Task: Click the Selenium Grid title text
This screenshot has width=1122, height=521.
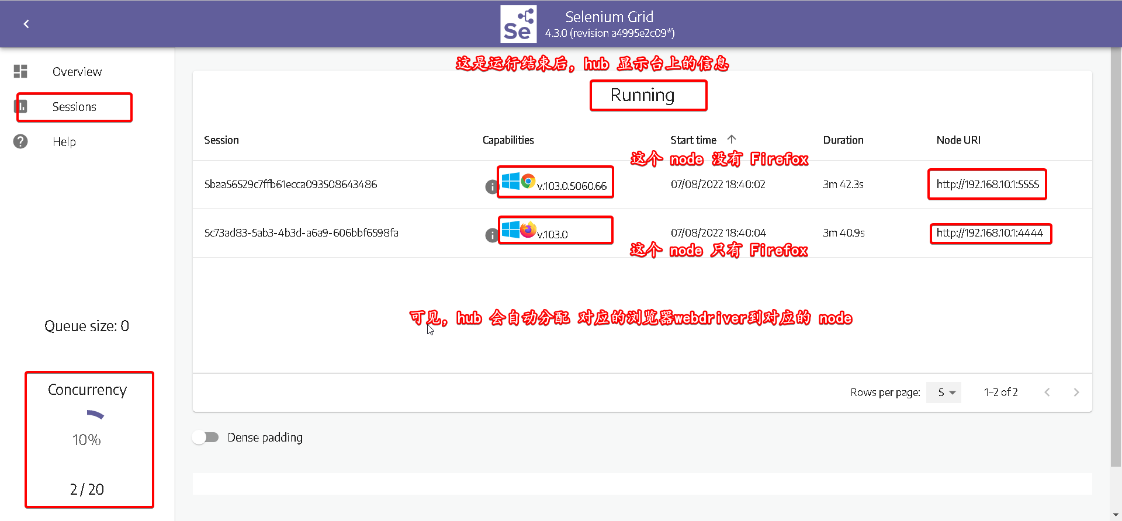Action: (x=610, y=17)
